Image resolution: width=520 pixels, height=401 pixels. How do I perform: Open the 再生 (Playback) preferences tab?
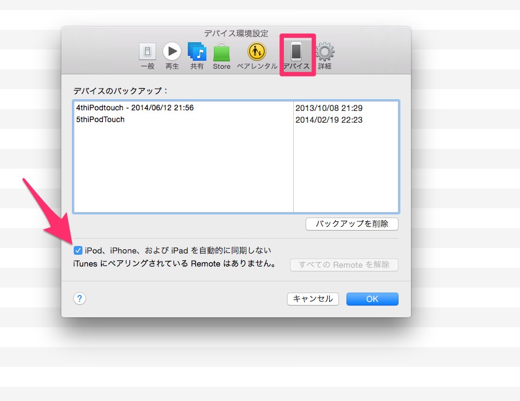tap(172, 56)
